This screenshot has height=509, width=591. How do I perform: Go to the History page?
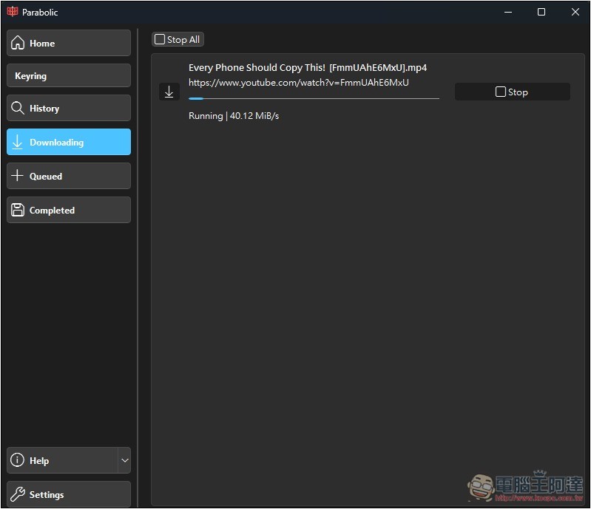[x=68, y=109]
